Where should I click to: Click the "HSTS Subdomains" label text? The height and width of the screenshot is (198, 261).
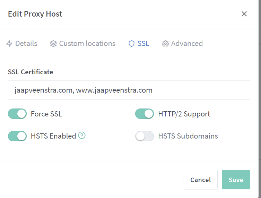point(188,136)
